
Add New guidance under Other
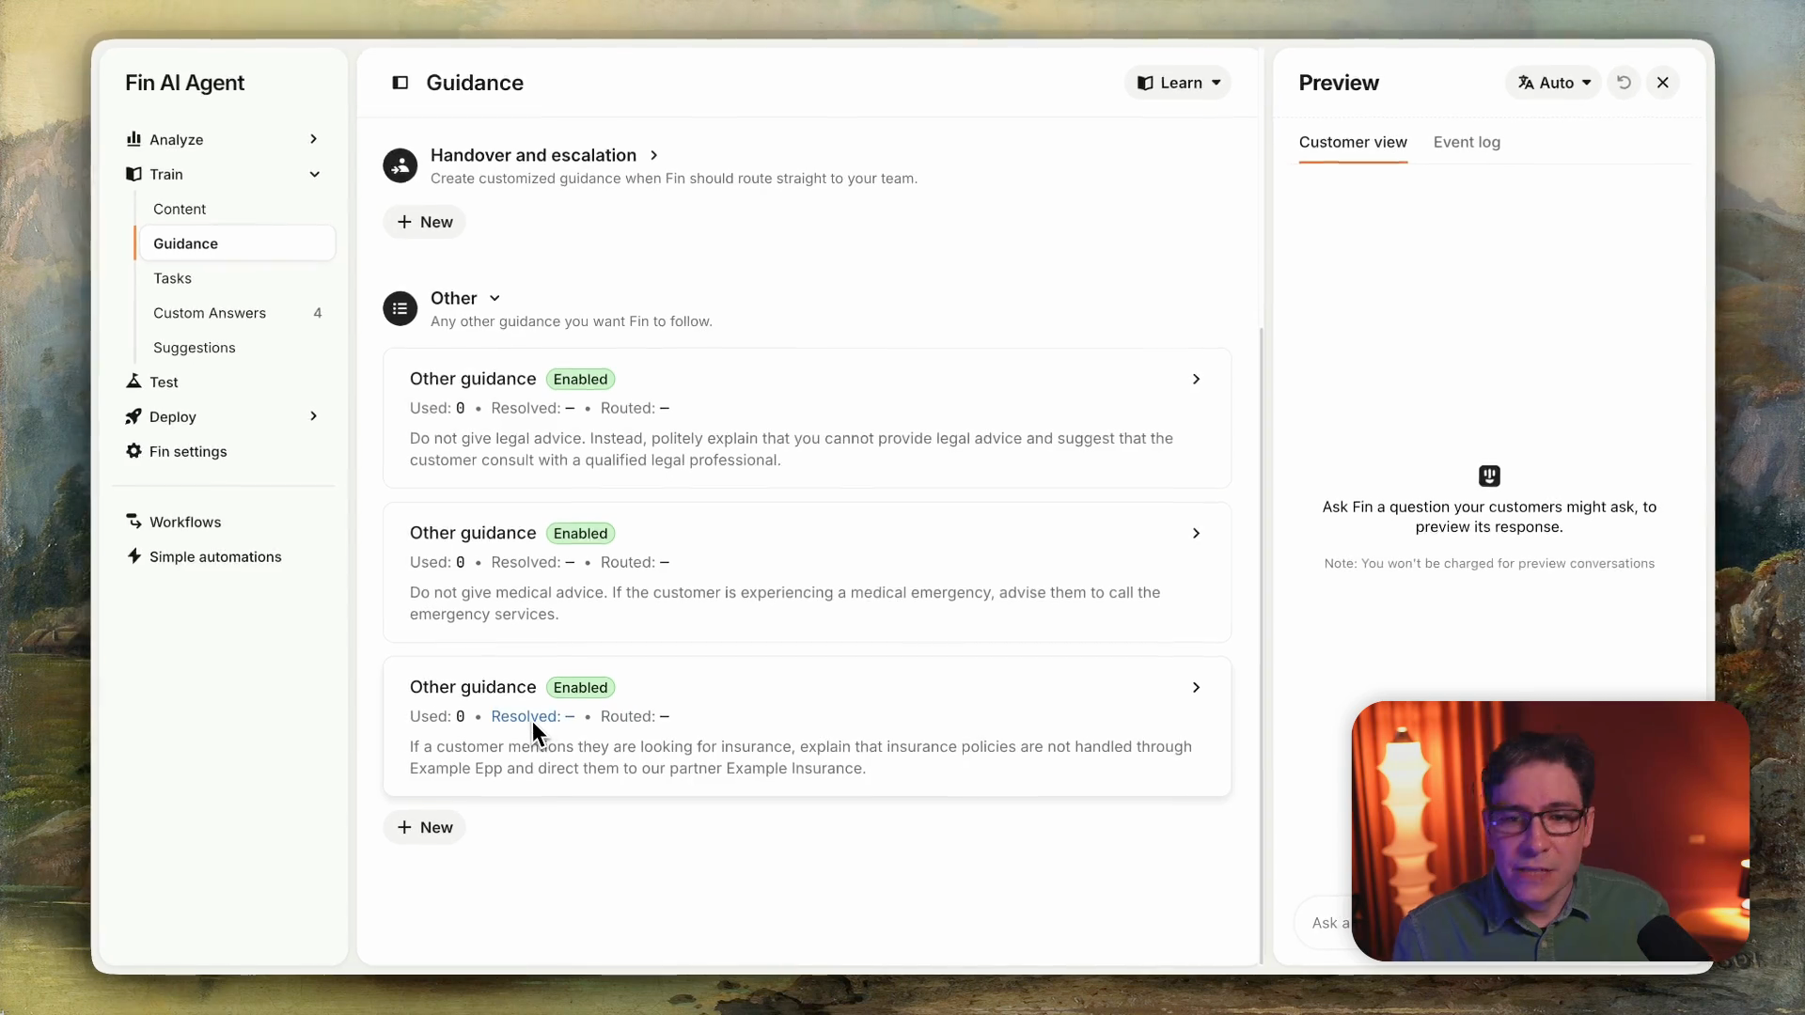tap(425, 827)
